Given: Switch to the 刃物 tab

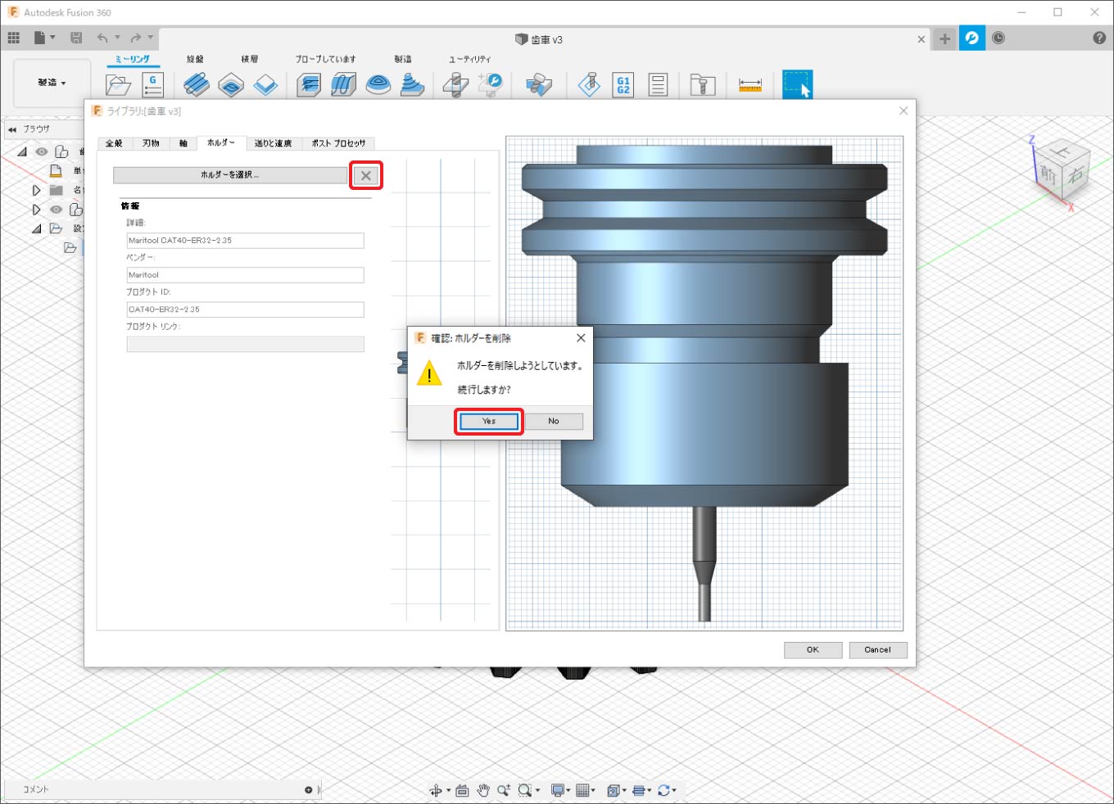Looking at the screenshot, I should coord(151,143).
